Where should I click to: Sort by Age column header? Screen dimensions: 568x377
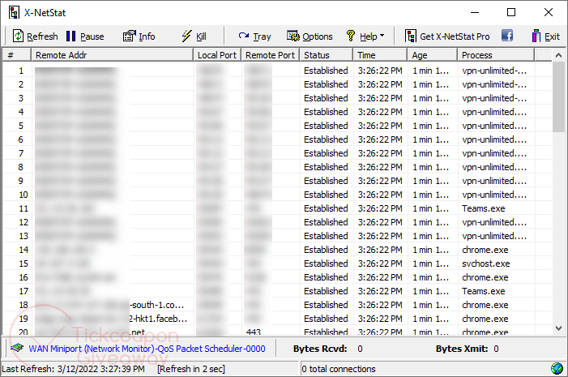click(433, 55)
